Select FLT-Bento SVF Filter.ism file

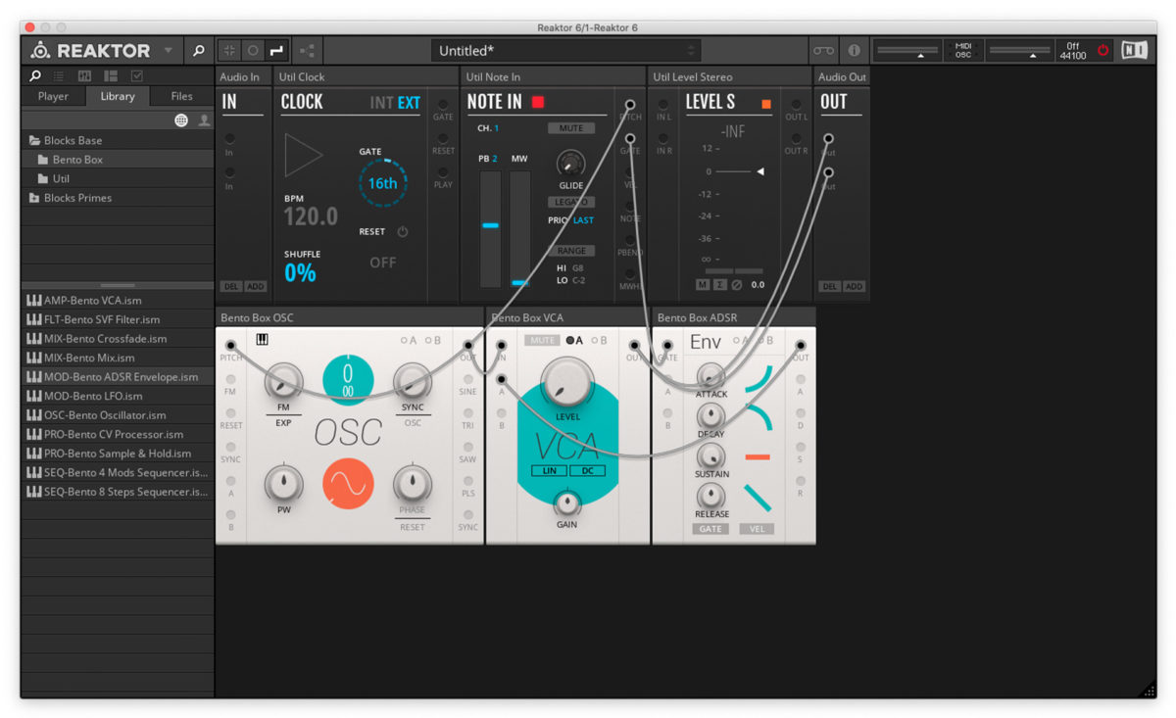(x=118, y=319)
